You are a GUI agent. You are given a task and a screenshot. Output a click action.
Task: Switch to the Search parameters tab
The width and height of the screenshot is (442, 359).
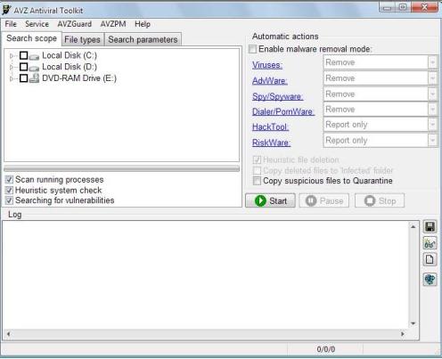143,39
